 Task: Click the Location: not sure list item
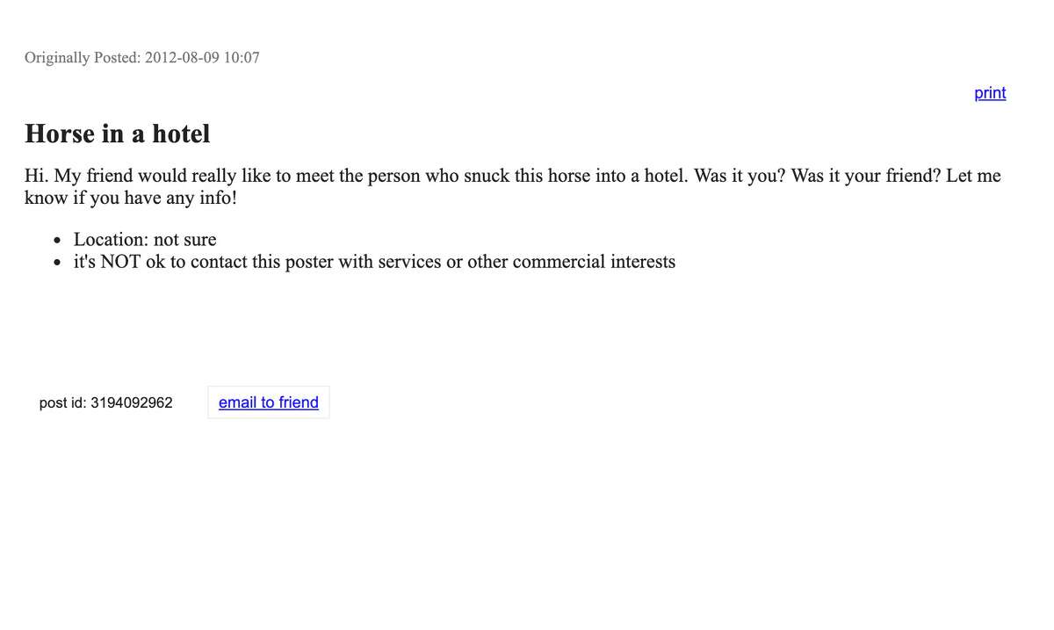pyautogui.click(x=145, y=239)
